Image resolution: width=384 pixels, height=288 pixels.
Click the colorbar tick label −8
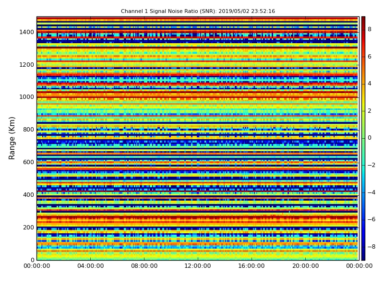(x=372, y=247)
